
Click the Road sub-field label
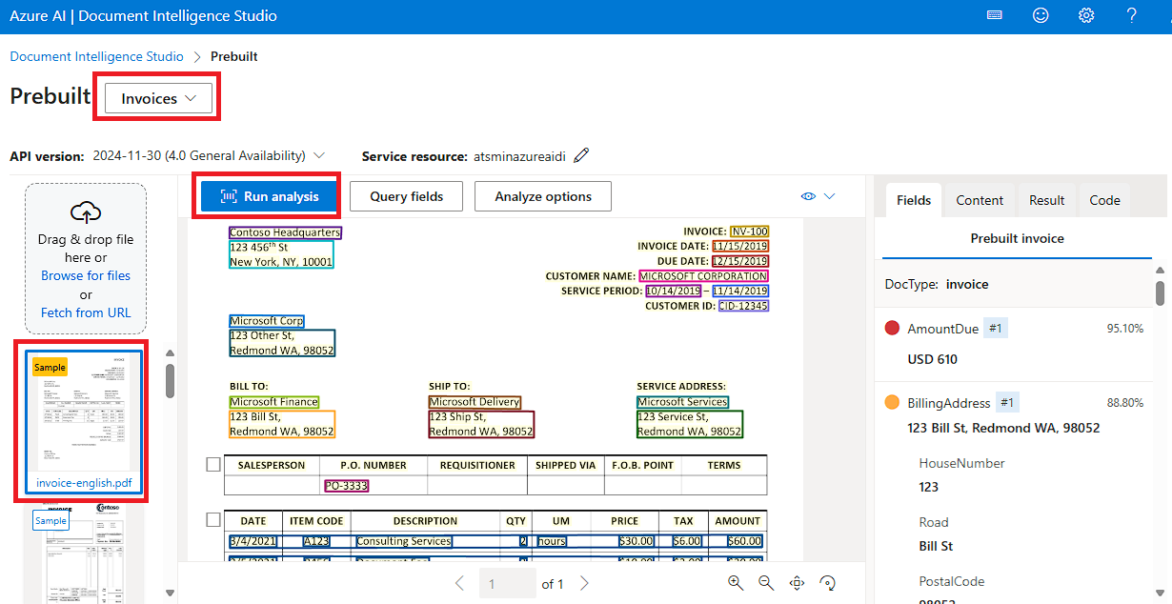coord(934,522)
